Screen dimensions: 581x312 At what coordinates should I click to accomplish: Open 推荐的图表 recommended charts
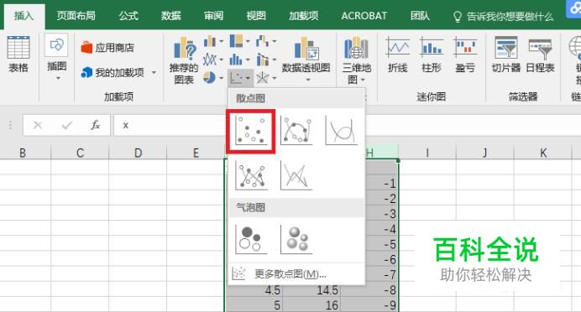(184, 61)
